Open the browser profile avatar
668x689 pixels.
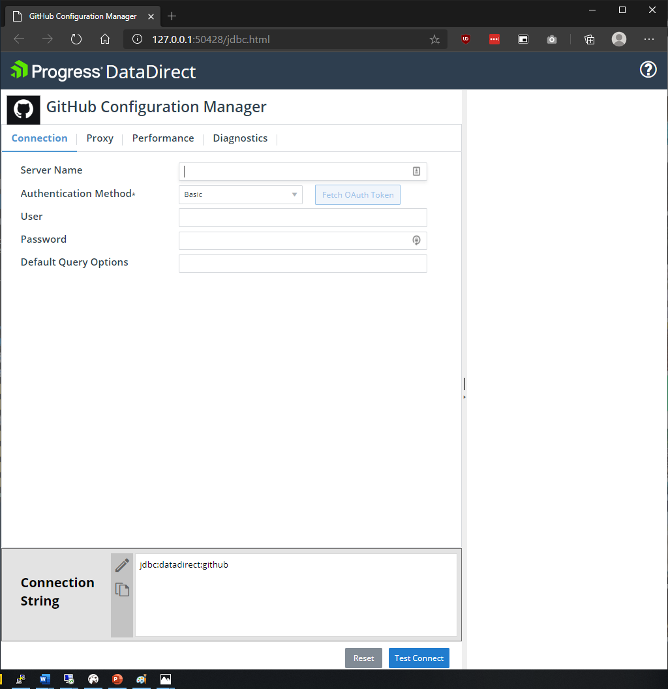pos(619,39)
